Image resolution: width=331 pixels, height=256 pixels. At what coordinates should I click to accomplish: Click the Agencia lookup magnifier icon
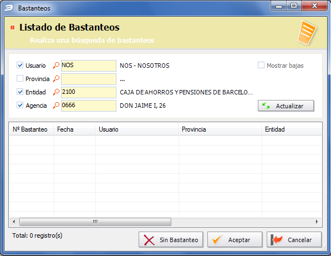pyautogui.click(x=56, y=106)
